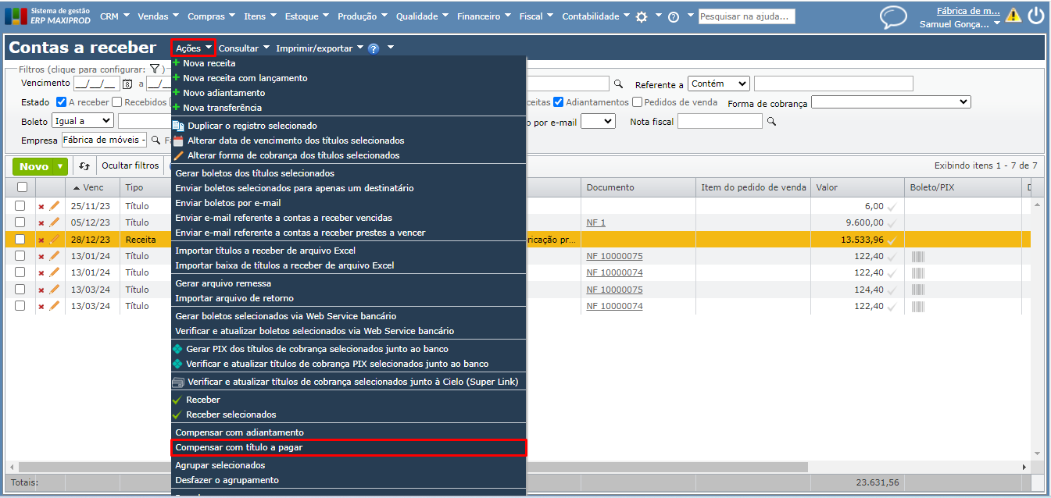Enable the 'Pedidos de venda' checkbox
The width and height of the screenshot is (1051, 498).
coord(638,102)
